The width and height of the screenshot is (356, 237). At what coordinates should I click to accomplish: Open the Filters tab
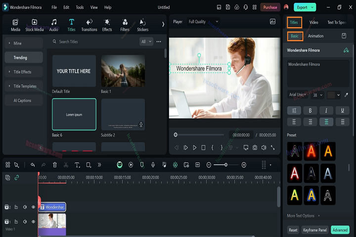coord(125,25)
